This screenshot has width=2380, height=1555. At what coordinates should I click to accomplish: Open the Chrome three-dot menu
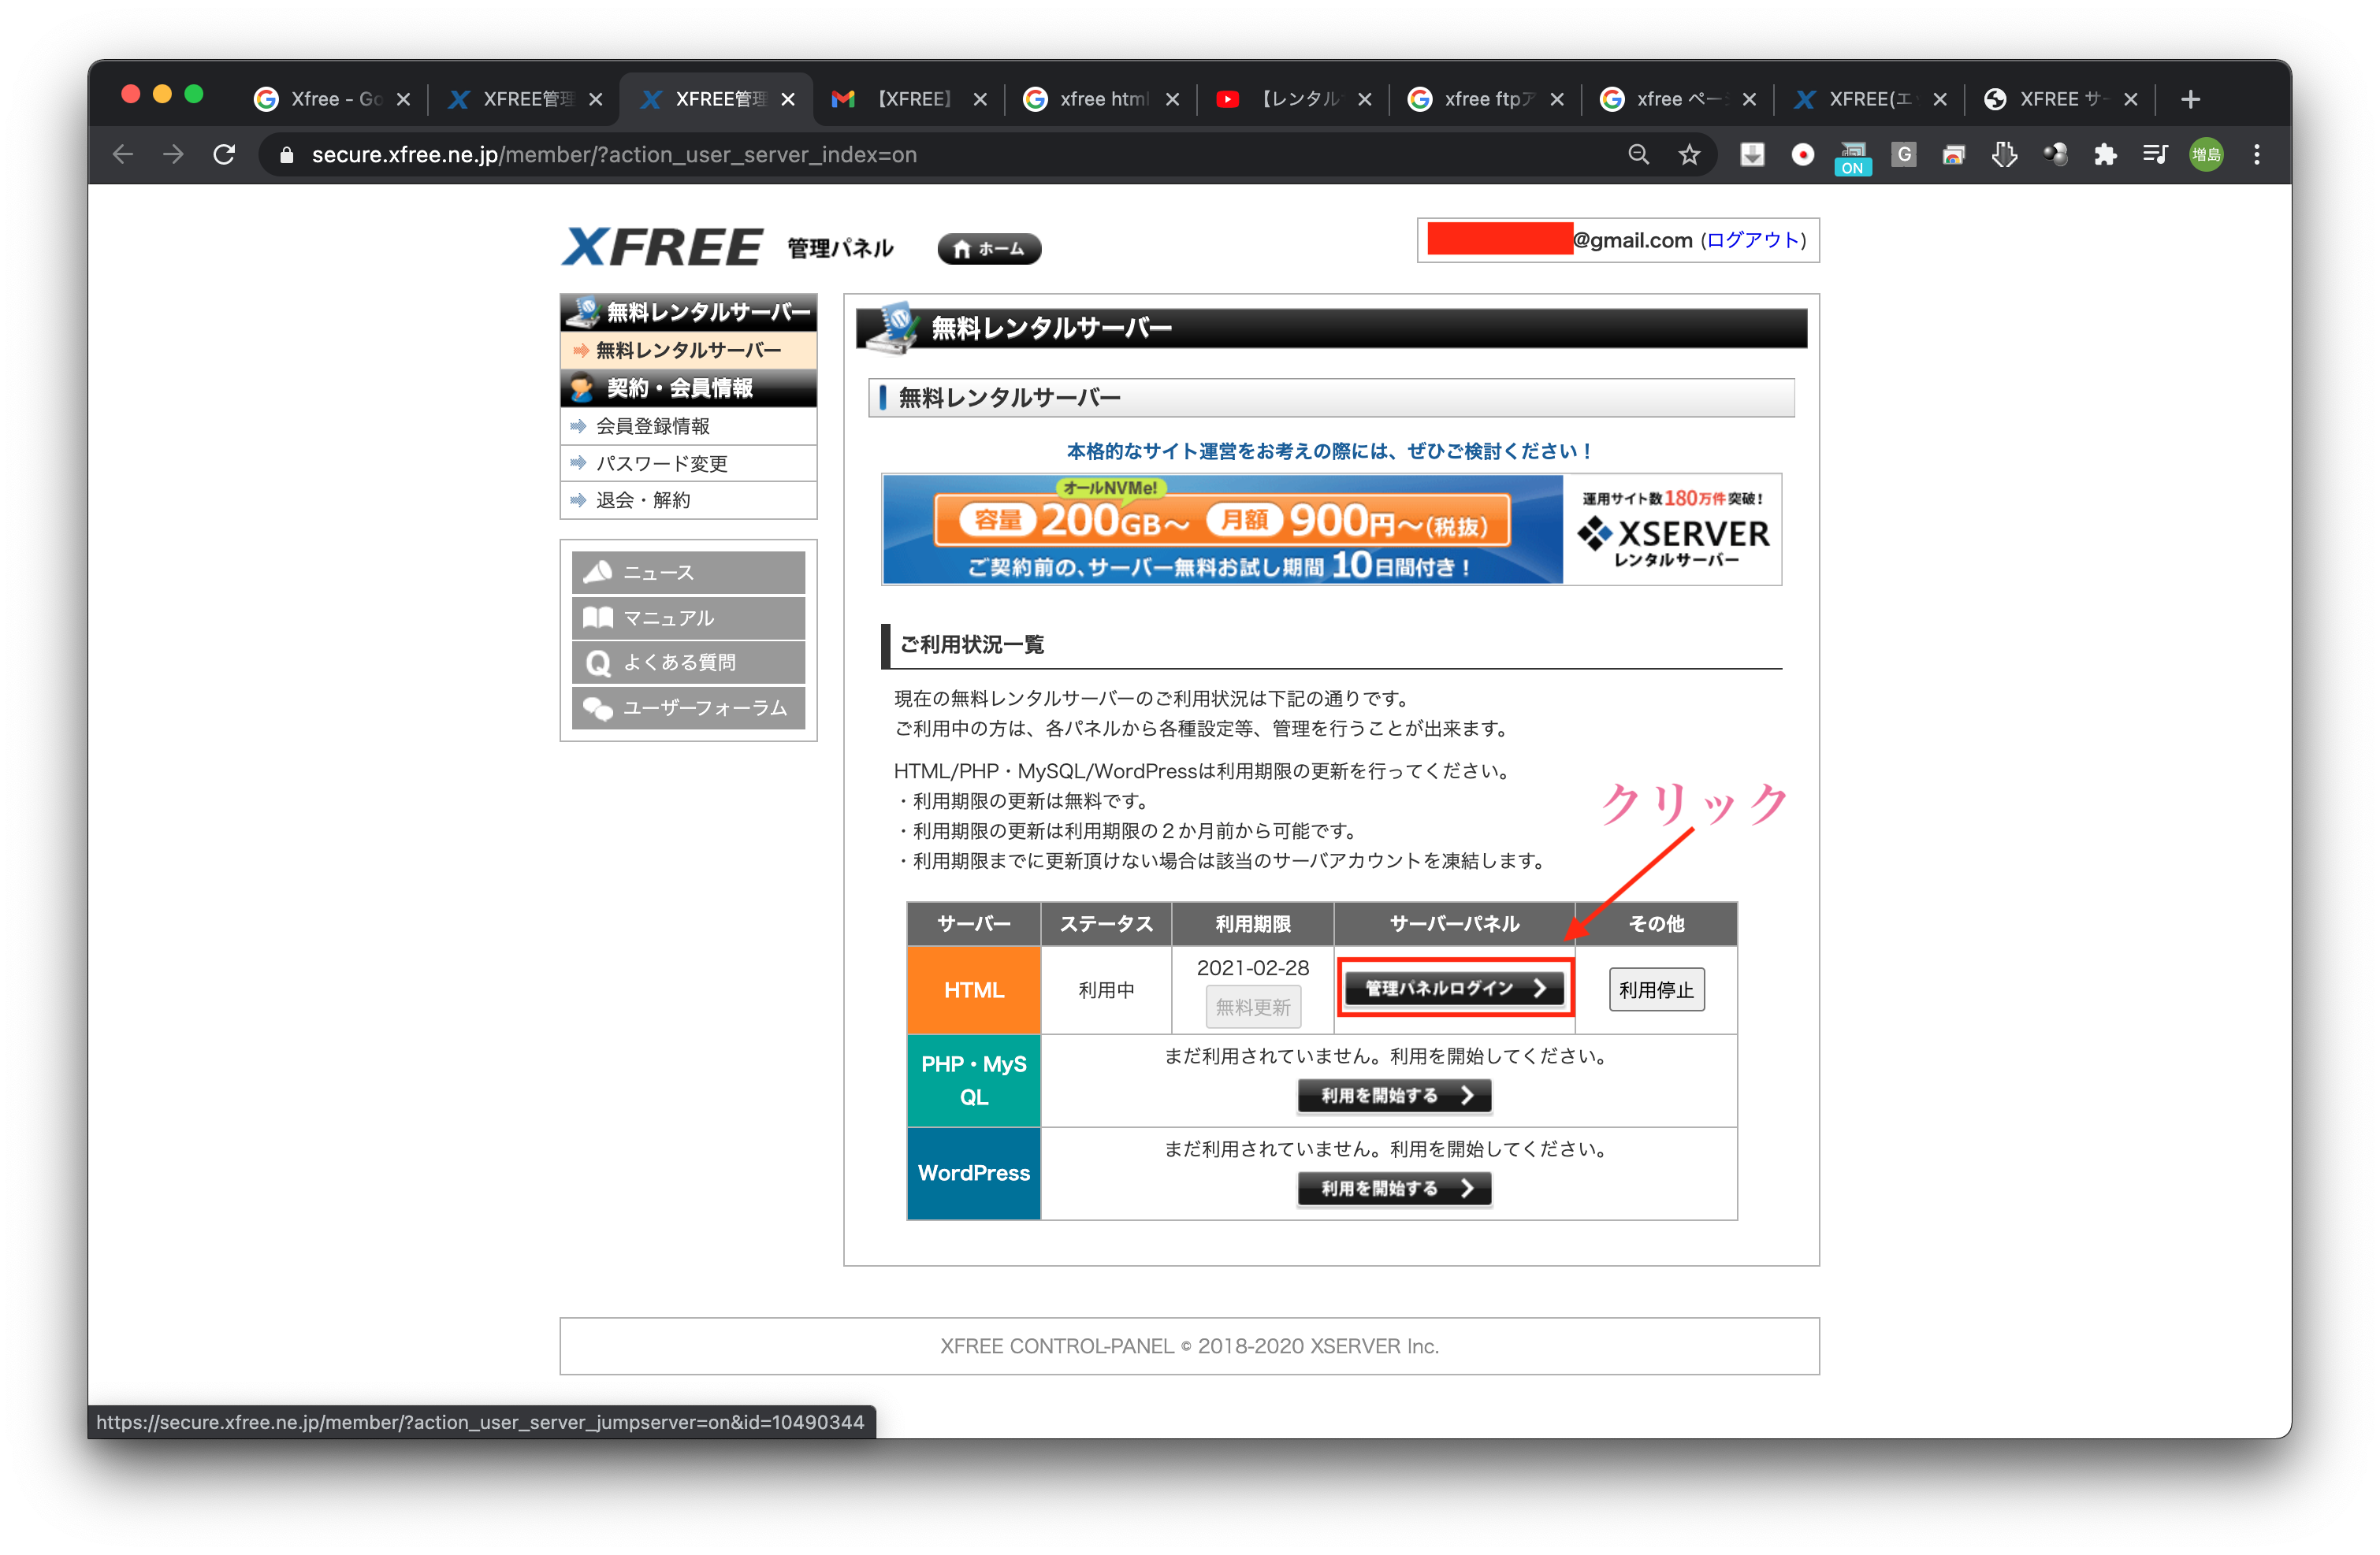2257,154
